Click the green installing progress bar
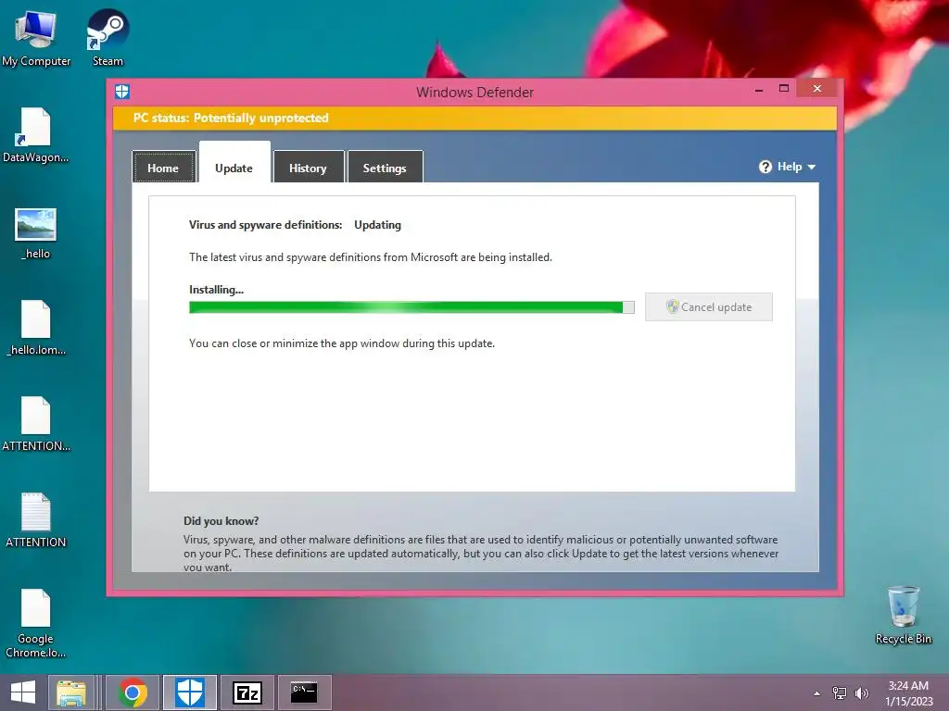Viewport: 949px width, 711px height. tap(411, 307)
